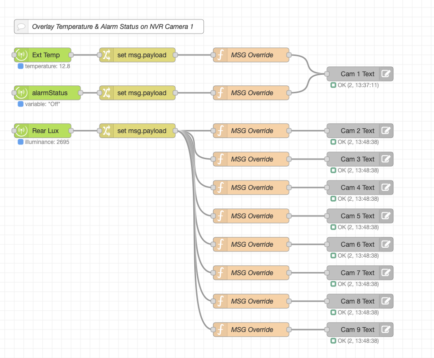Screen dimensions: 434x358
Task: Click the shuffle icon on Rear Lux's change node
Action: [x=107, y=131]
